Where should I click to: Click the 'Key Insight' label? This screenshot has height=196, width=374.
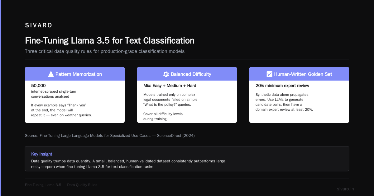pos(42,154)
